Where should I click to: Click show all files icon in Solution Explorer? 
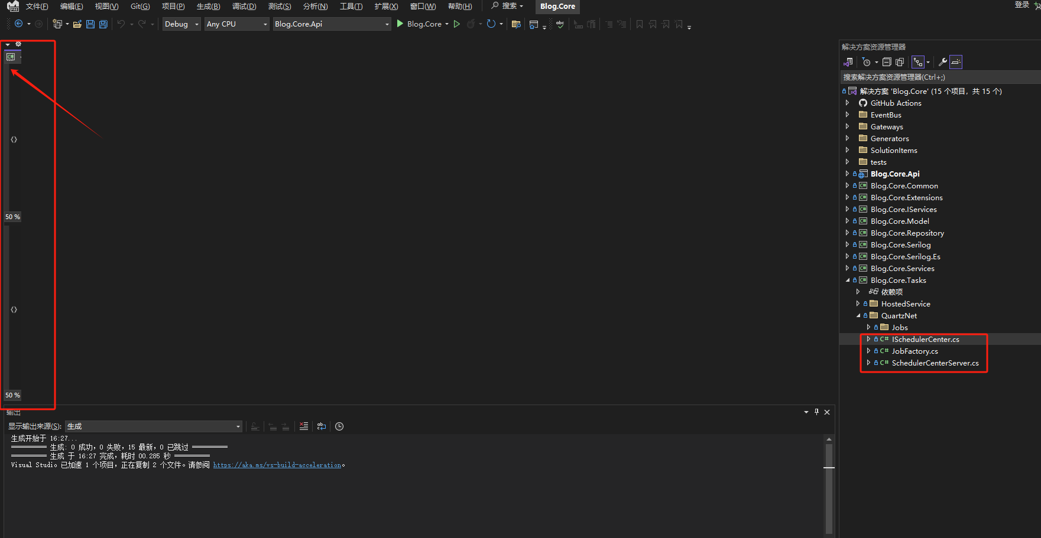(900, 62)
